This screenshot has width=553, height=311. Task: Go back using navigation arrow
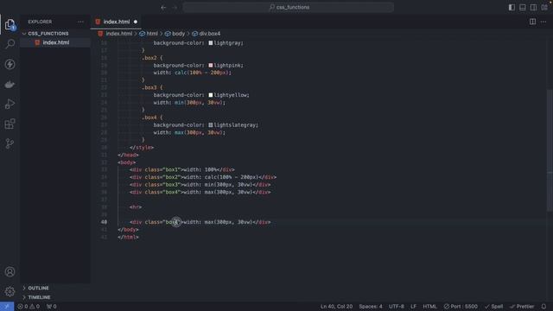pos(163,8)
